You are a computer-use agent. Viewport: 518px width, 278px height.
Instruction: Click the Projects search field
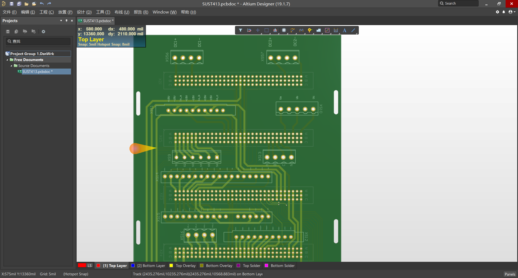38,41
